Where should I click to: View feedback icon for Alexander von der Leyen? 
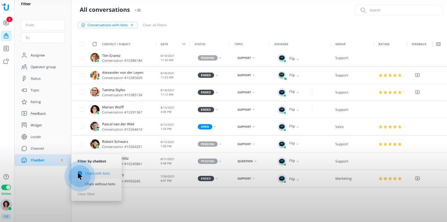[417, 75]
